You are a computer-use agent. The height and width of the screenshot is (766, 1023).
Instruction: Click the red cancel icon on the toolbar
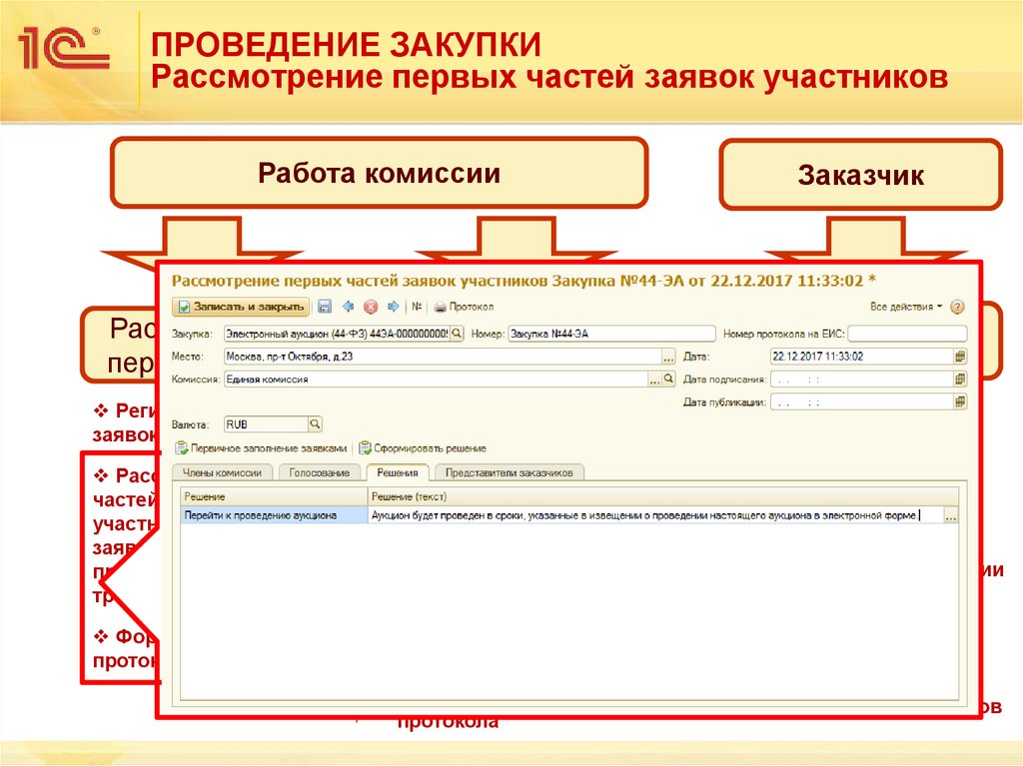tap(370, 306)
